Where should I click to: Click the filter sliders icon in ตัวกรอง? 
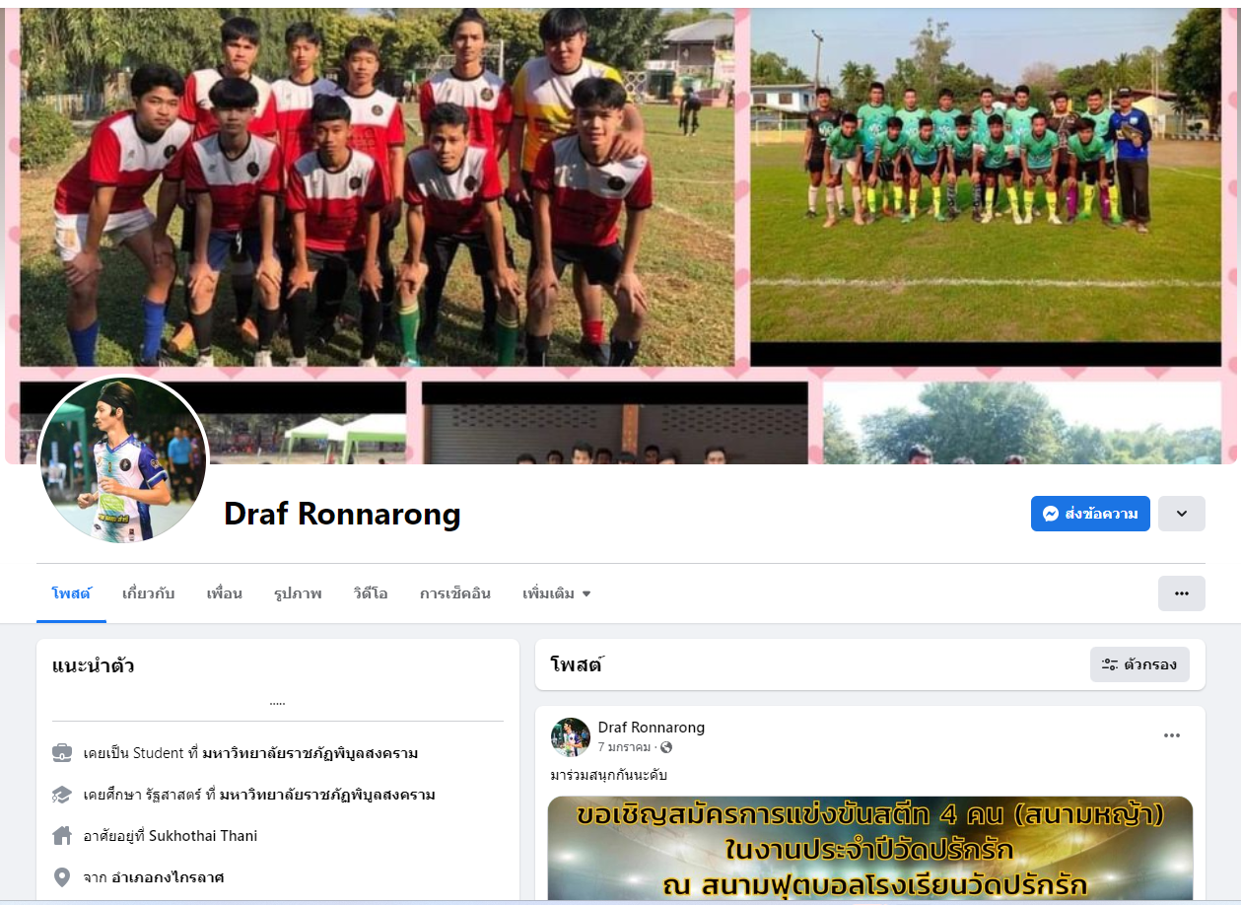pyautogui.click(x=1109, y=664)
